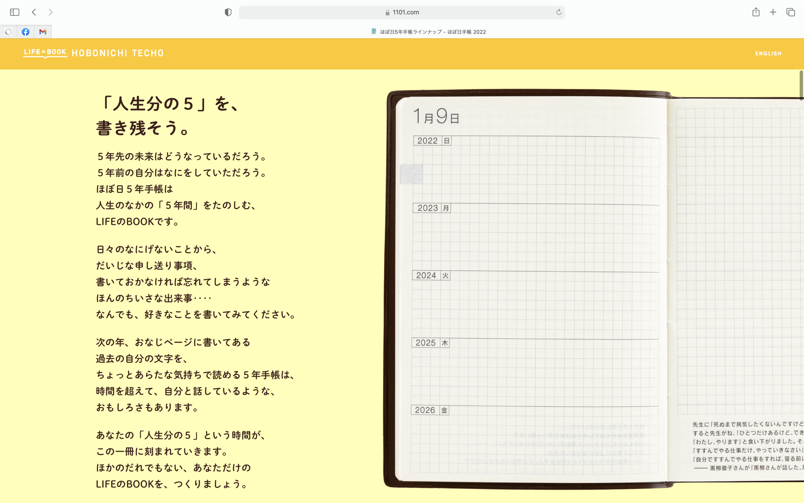Image resolution: width=804 pixels, height=503 pixels.
Task: Open the privacy report shield icon
Action: (228, 12)
